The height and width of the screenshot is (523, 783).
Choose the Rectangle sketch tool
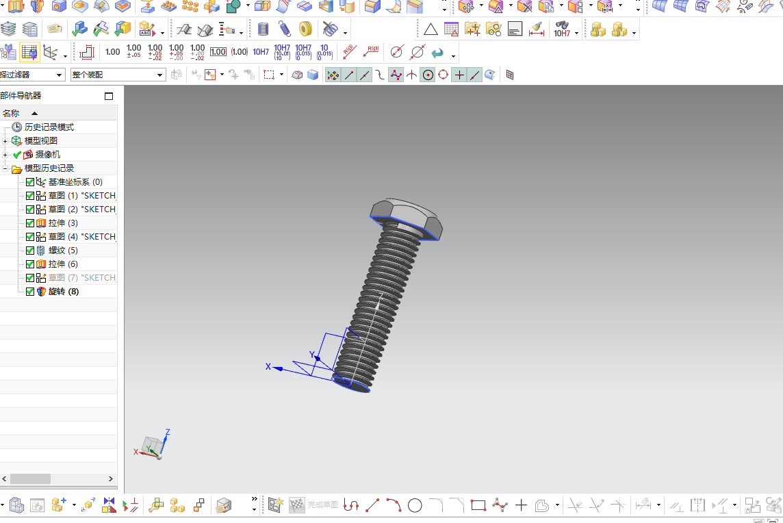[478, 505]
